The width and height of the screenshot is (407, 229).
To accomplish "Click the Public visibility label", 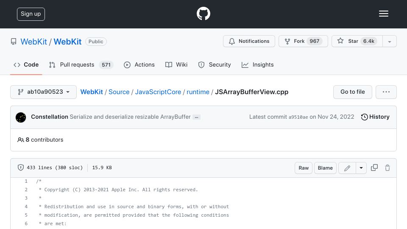I will 96,42.
